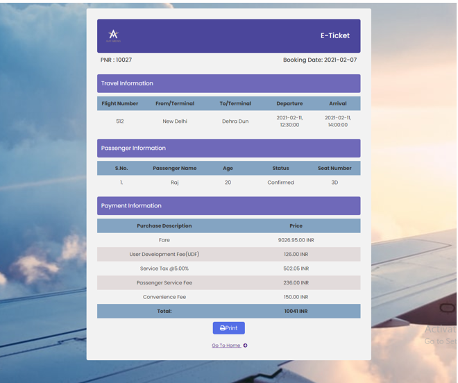Viewport: 458px width, 383px height.
Task: Click the airline logo in the E-Ticket header
Action: click(113, 35)
